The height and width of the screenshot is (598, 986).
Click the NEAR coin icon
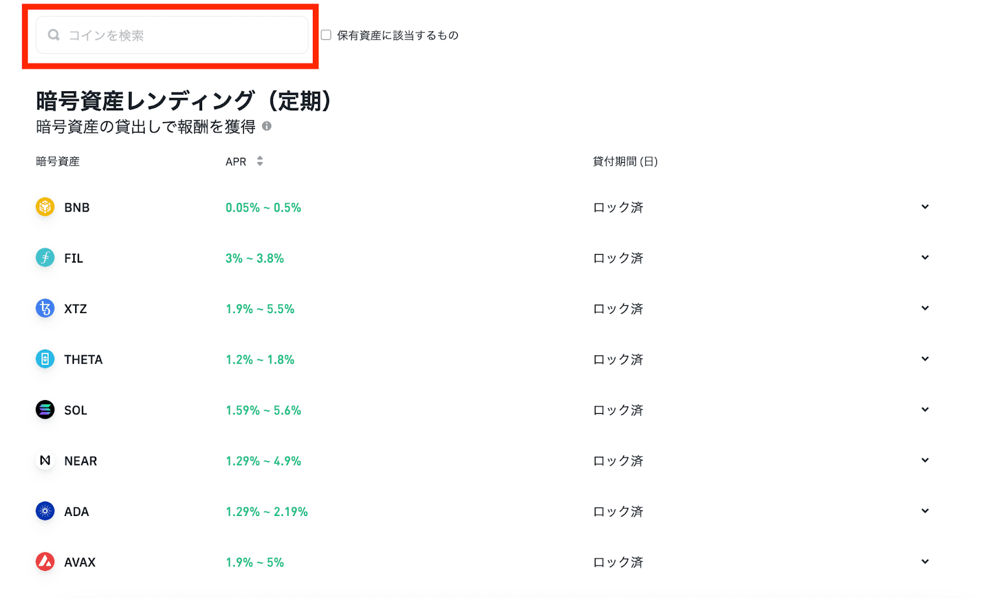pos(45,461)
